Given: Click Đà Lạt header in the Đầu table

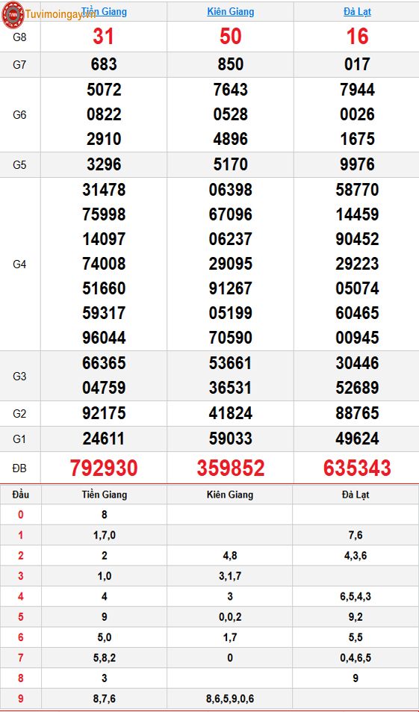Looking at the screenshot, I should click(x=356, y=495).
